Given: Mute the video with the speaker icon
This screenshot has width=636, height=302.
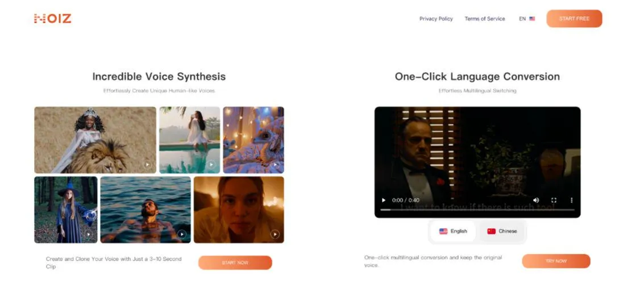Looking at the screenshot, I should pos(536,200).
